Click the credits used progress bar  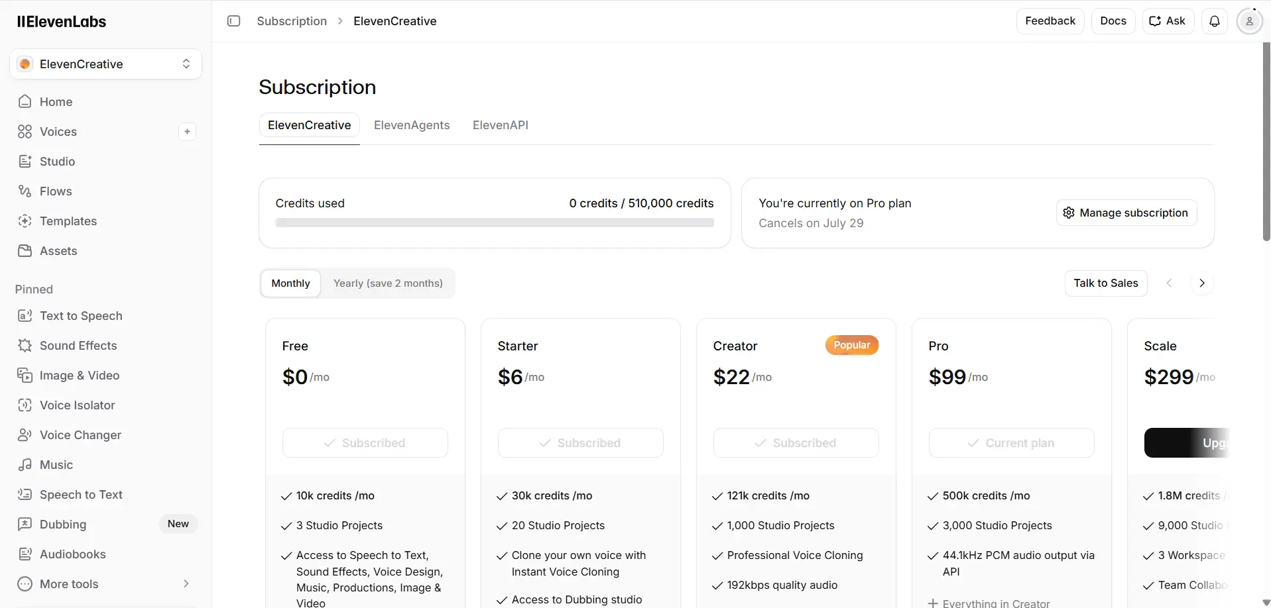(495, 223)
